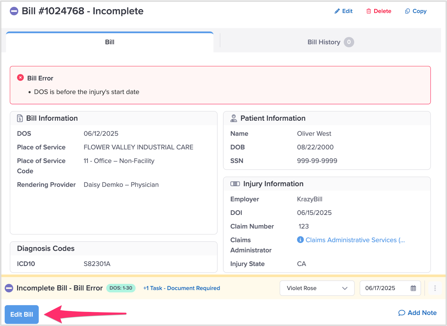Open the +1 Task - Document Required link
447x326 pixels.
(x=182, y=288)
